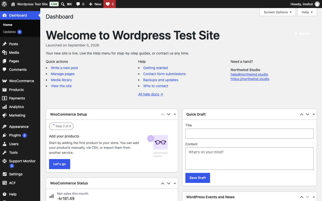Toggle WordPress Events and News panel
Screen dimensions: 322x201
(x=314, y=197)
